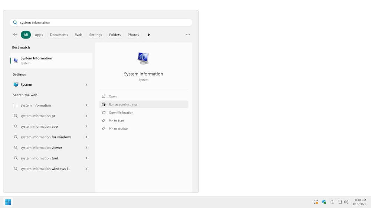The height and width of the screenshot is (208, 371).
Task: Expand the web 'System Information' result chevron
Action: [86, 105]
